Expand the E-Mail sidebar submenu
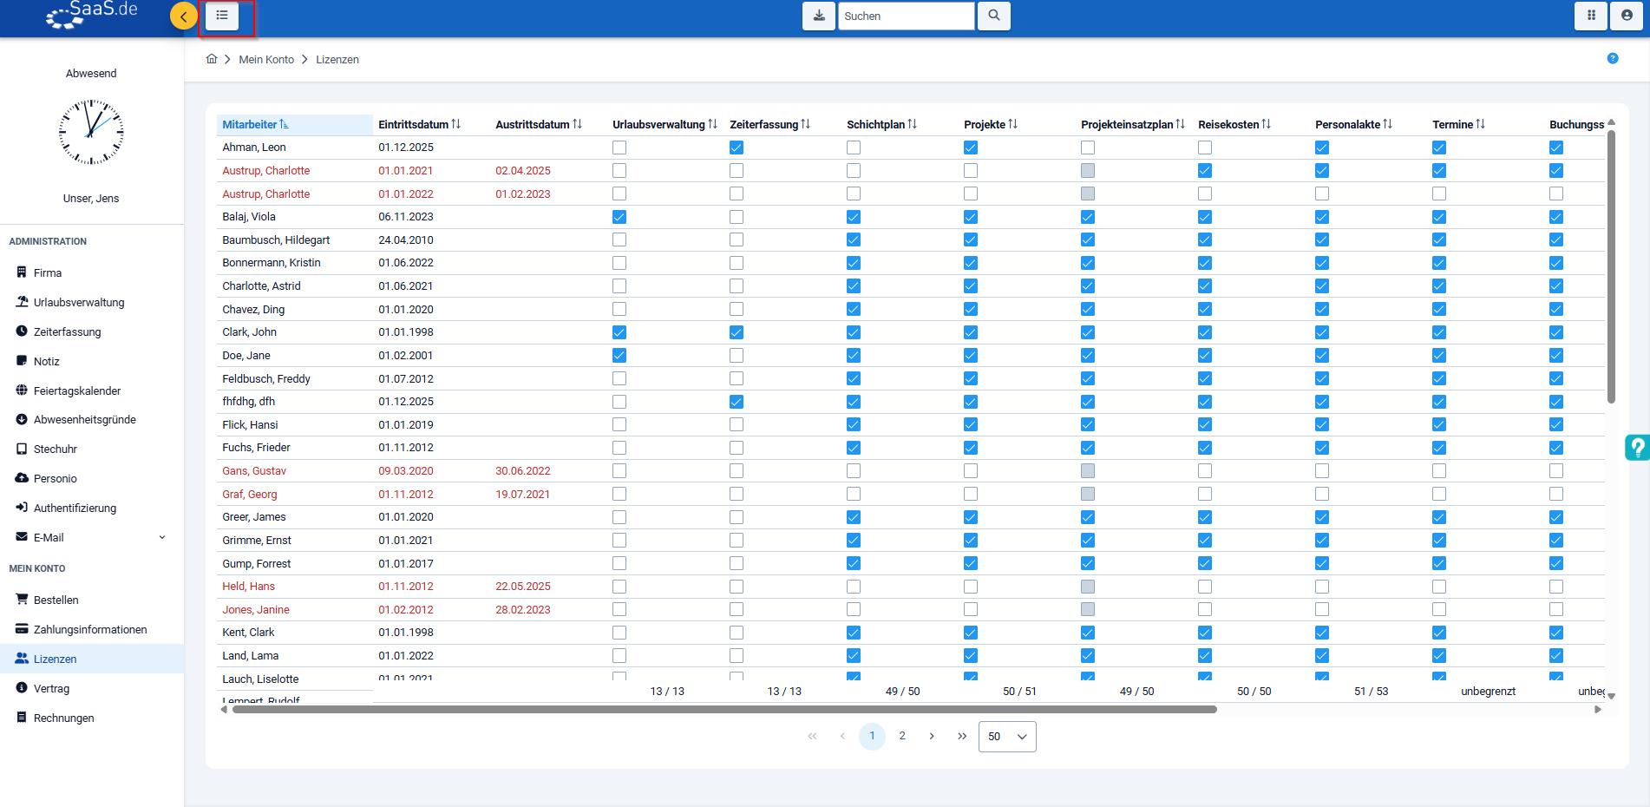1650x807 pixels. [x=161, y=537]
